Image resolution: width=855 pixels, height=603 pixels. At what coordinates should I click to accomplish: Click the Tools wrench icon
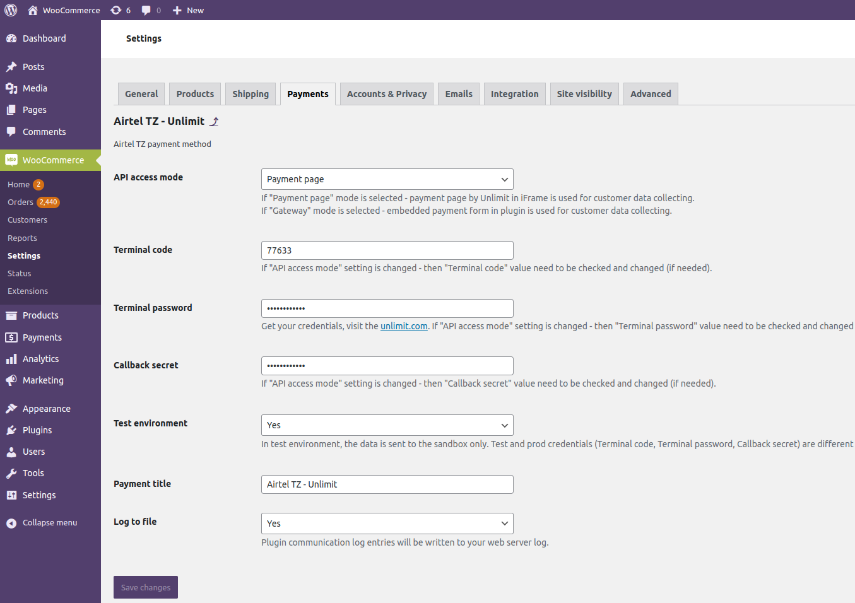tap(11, 473)
